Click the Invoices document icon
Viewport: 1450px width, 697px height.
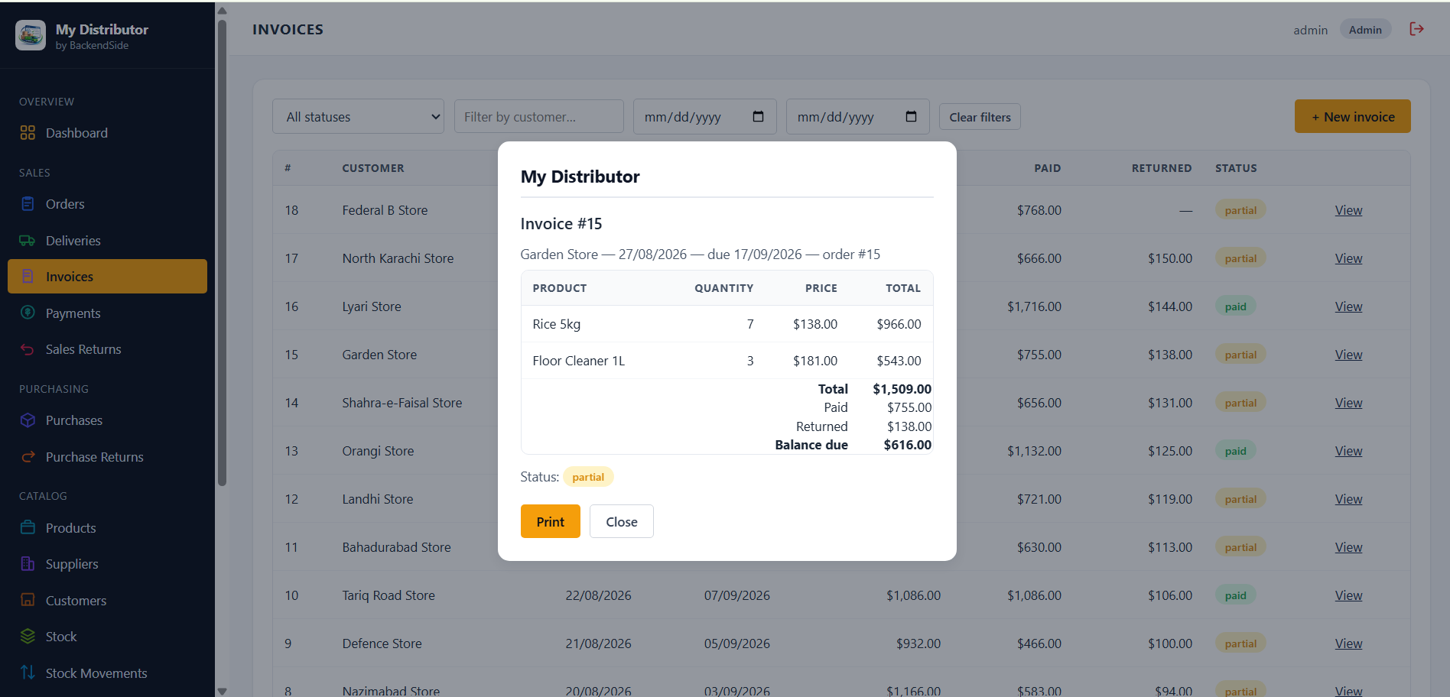(x=28, y=277)
